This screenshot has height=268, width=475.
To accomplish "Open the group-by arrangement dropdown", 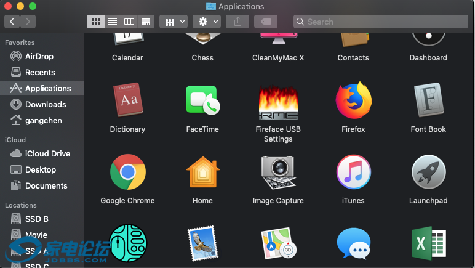I will [x=174, y=22].
